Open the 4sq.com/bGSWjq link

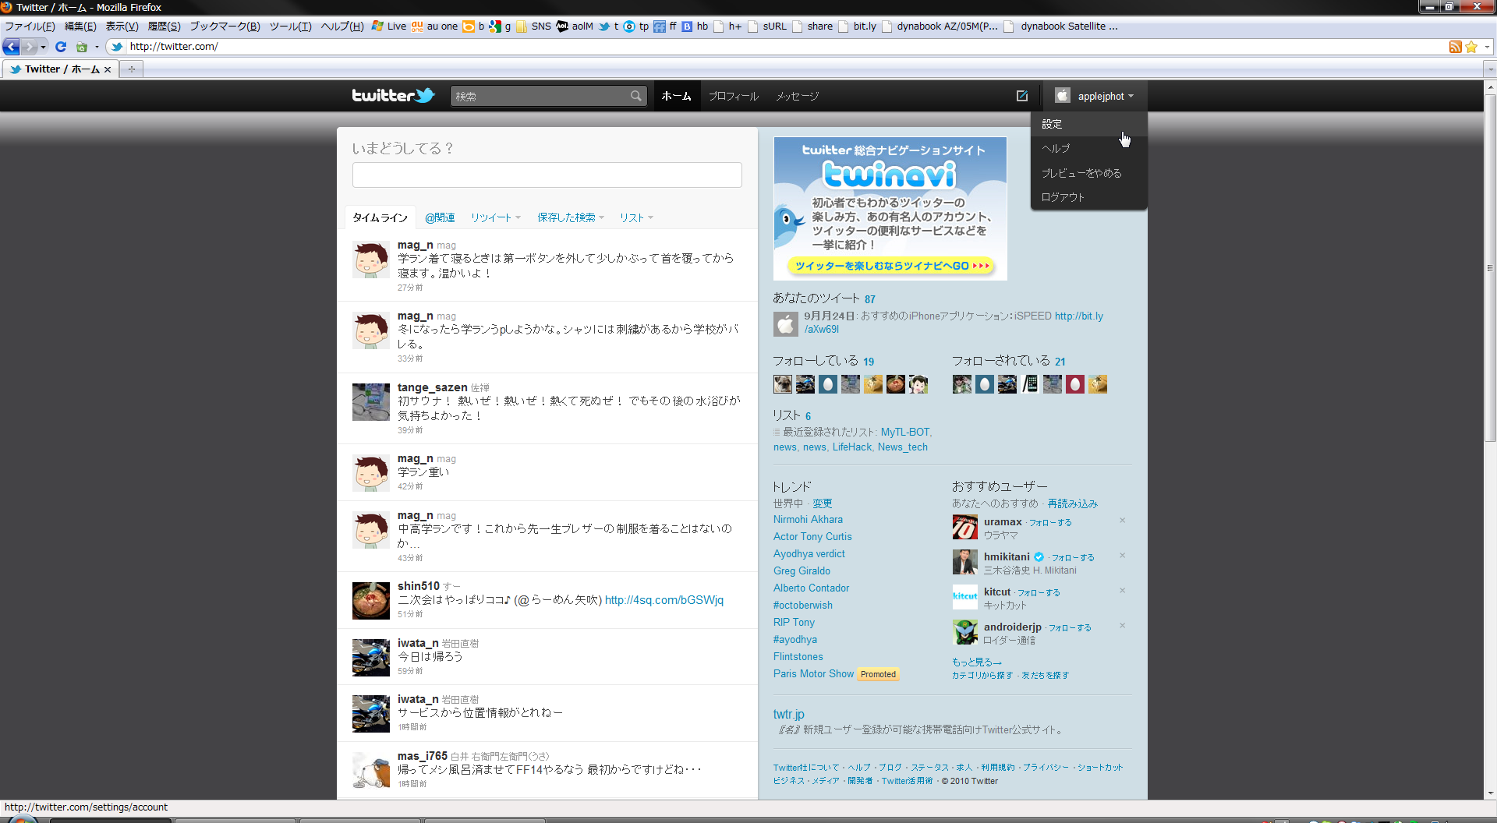[x=664, y=600]
